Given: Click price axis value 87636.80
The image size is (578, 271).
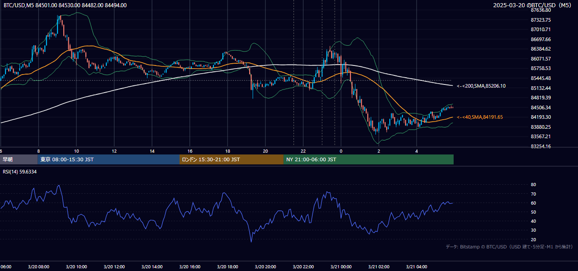Looking at the screenshot, I should tap(540, 10).
